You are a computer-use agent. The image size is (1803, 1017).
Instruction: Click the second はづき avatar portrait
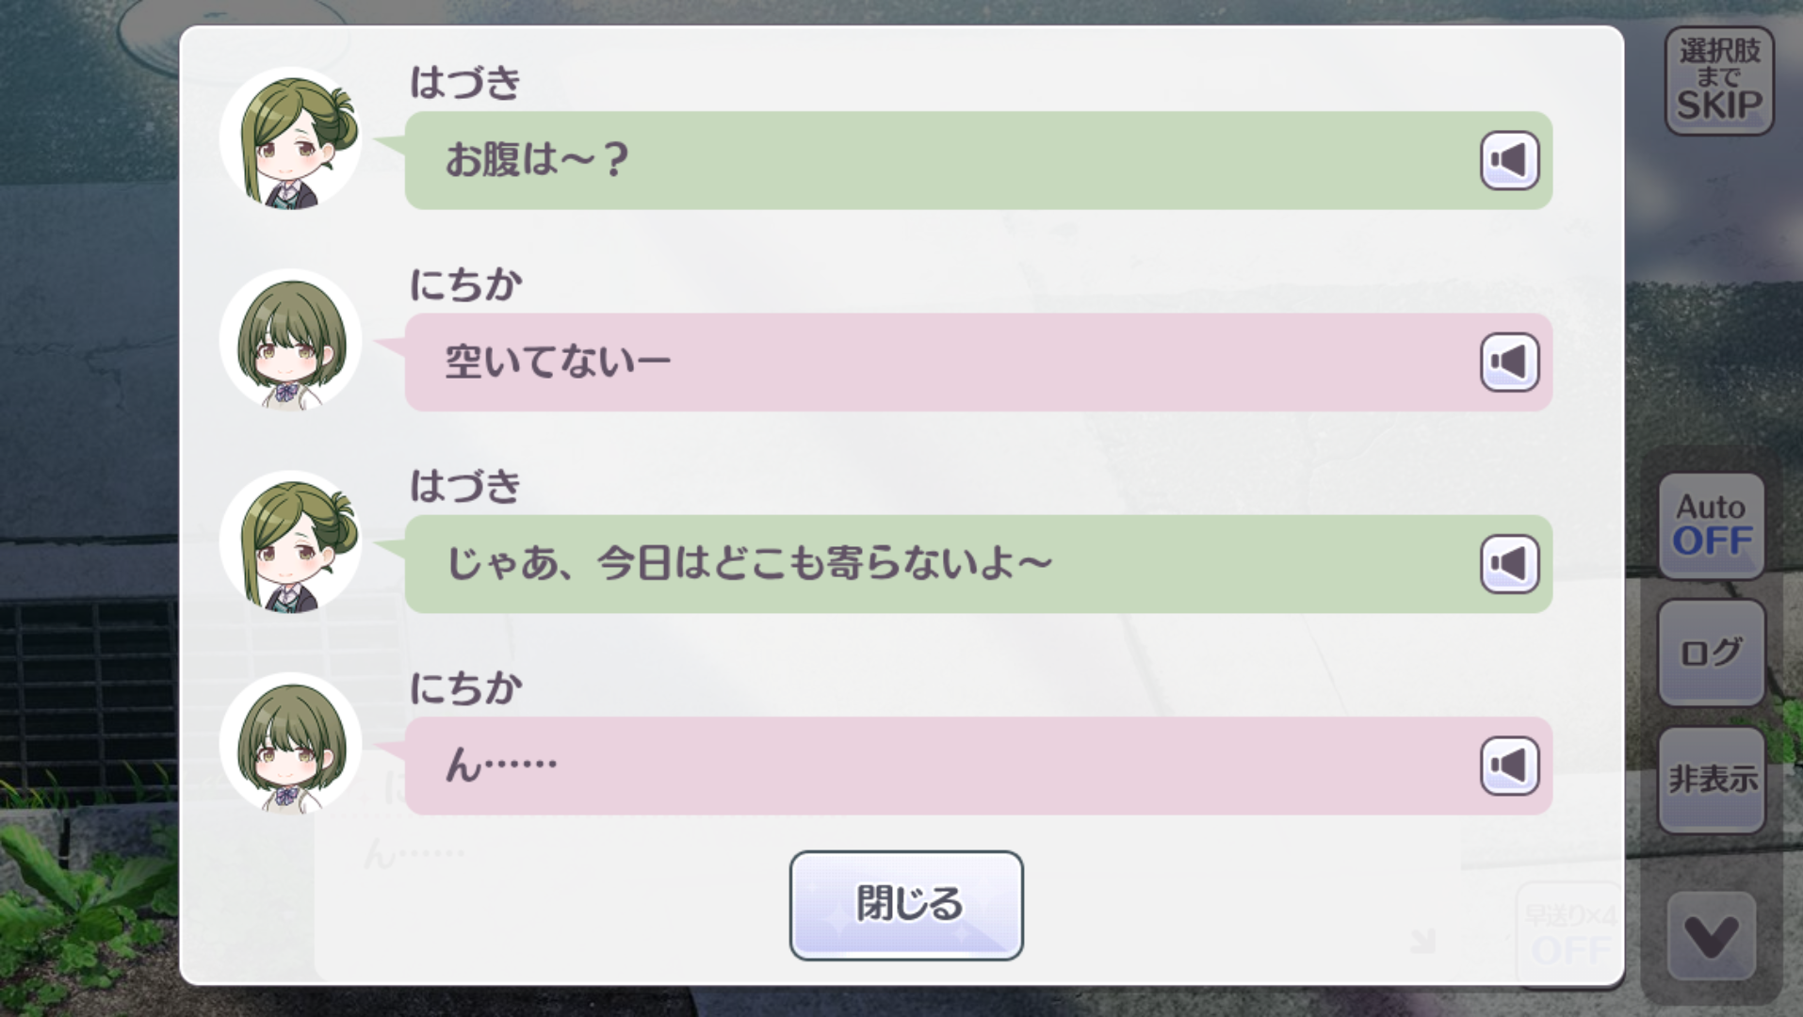pos(291,541)
